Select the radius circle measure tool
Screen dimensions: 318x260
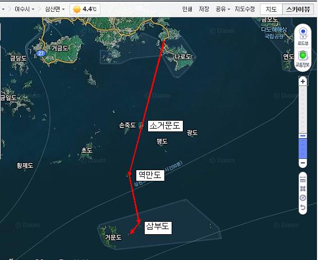click(x=303, y=198)
